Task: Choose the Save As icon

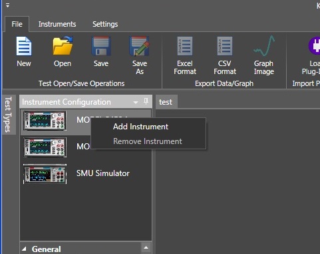Action: pos(140,46)
